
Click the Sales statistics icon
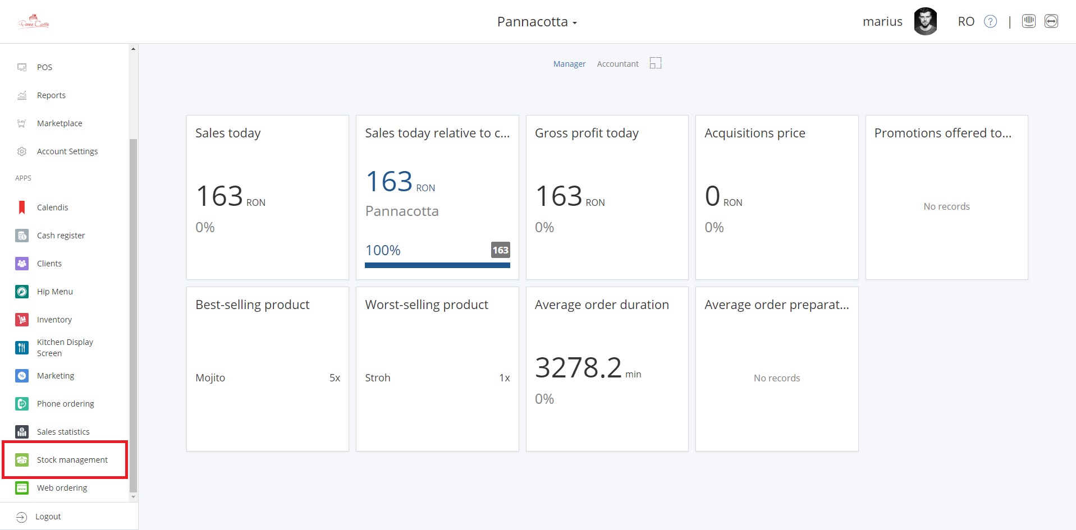[22, 432]
